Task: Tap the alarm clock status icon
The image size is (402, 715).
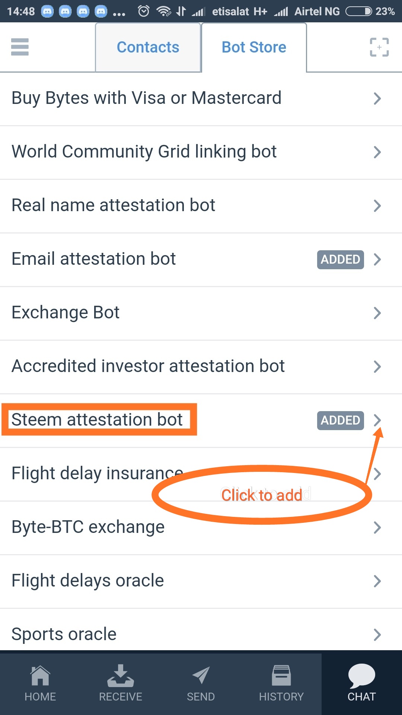Action: coord(144,11)
